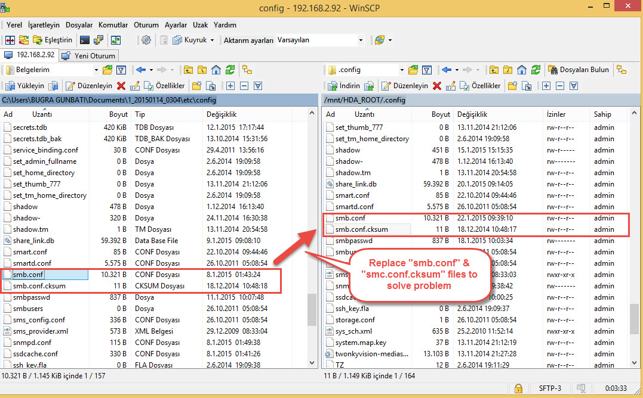
Task: Click Dosyaları Bulun find files button
Action: coord(579,70)
